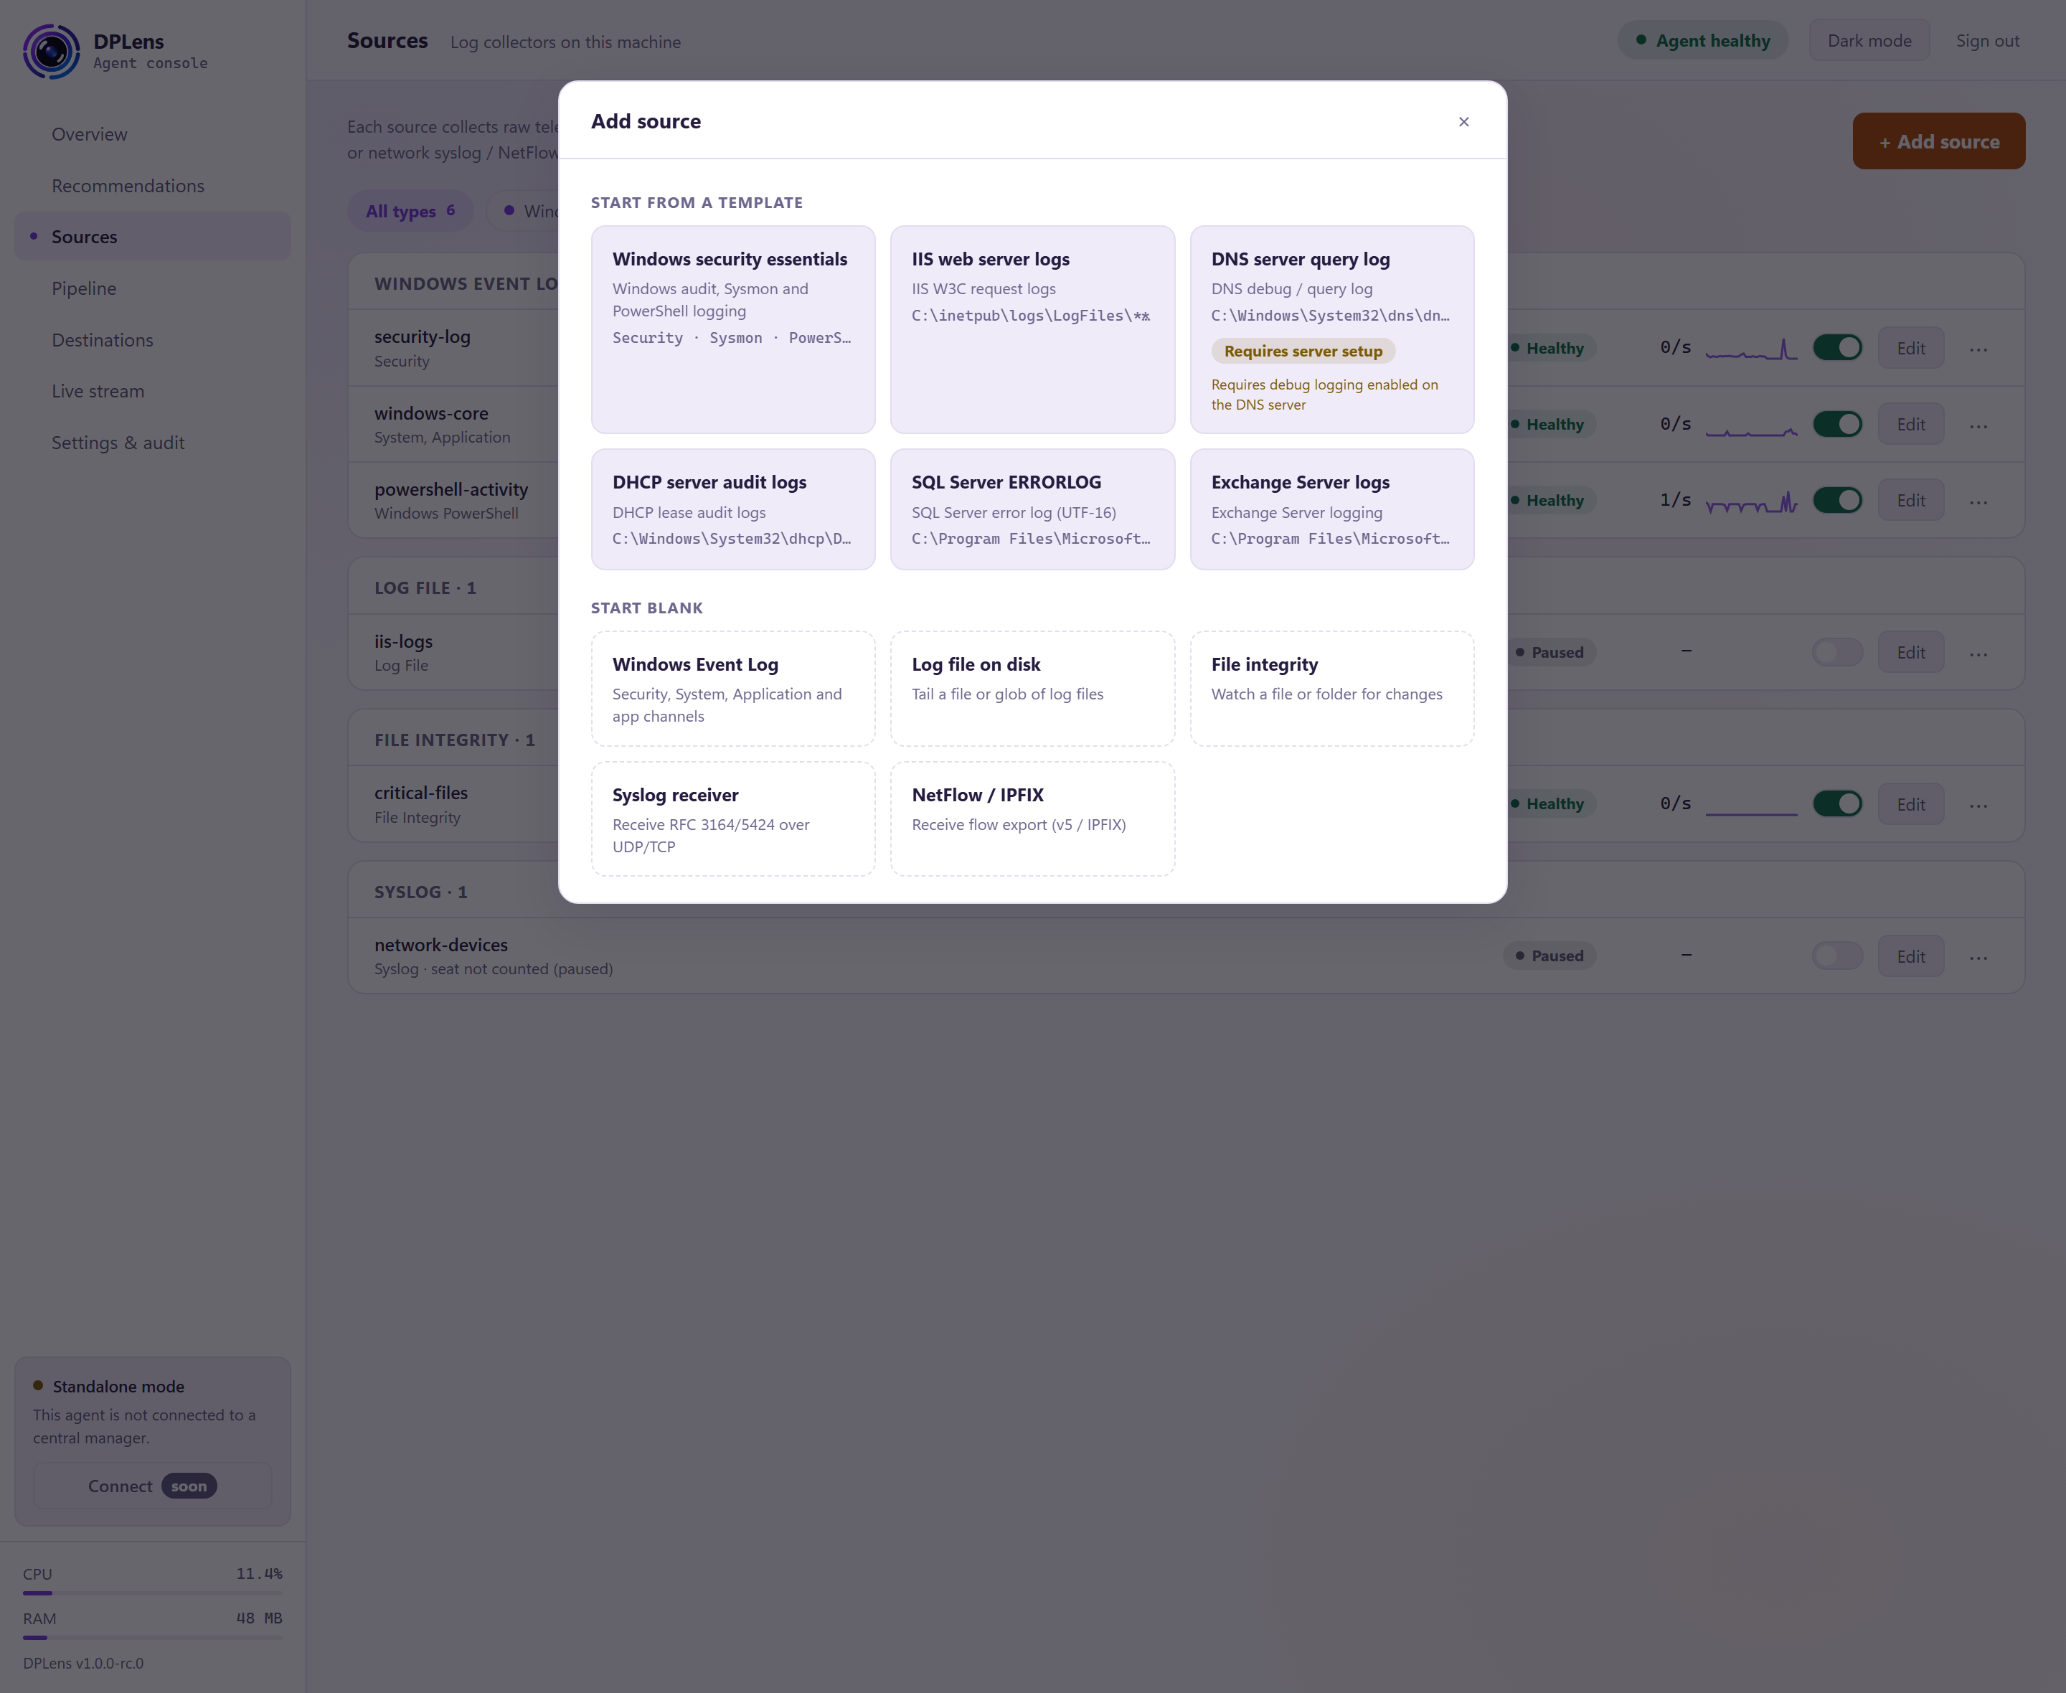Select All types filter chip
Viewport: 2066px width, 1693px height.
410,211
